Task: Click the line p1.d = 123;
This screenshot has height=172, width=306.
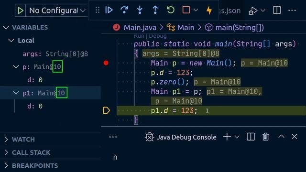Action: (174, 110)
